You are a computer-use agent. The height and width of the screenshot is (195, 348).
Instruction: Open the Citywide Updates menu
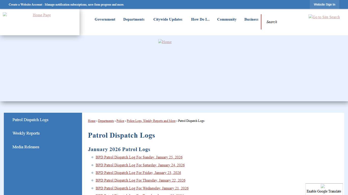[x=168, y=19]
